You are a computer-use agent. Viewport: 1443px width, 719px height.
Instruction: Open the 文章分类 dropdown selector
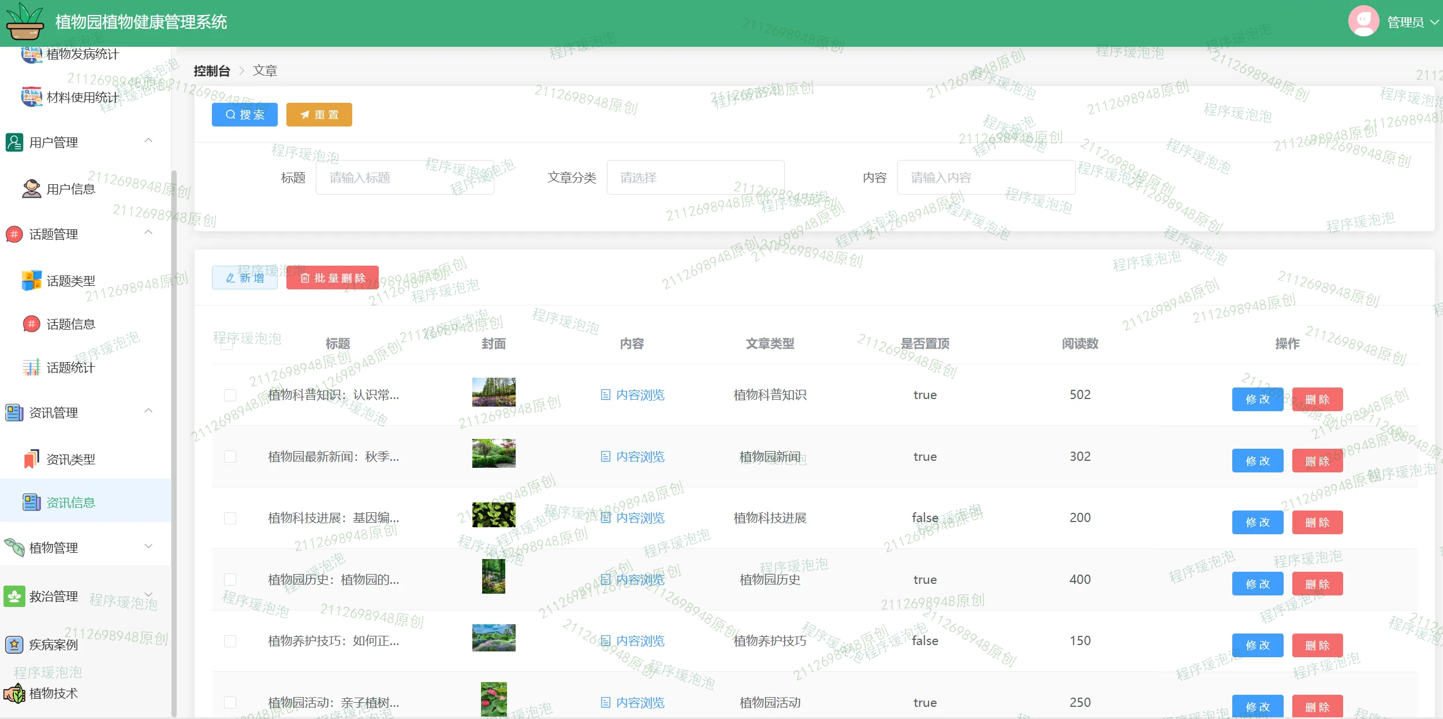point(695,177)
